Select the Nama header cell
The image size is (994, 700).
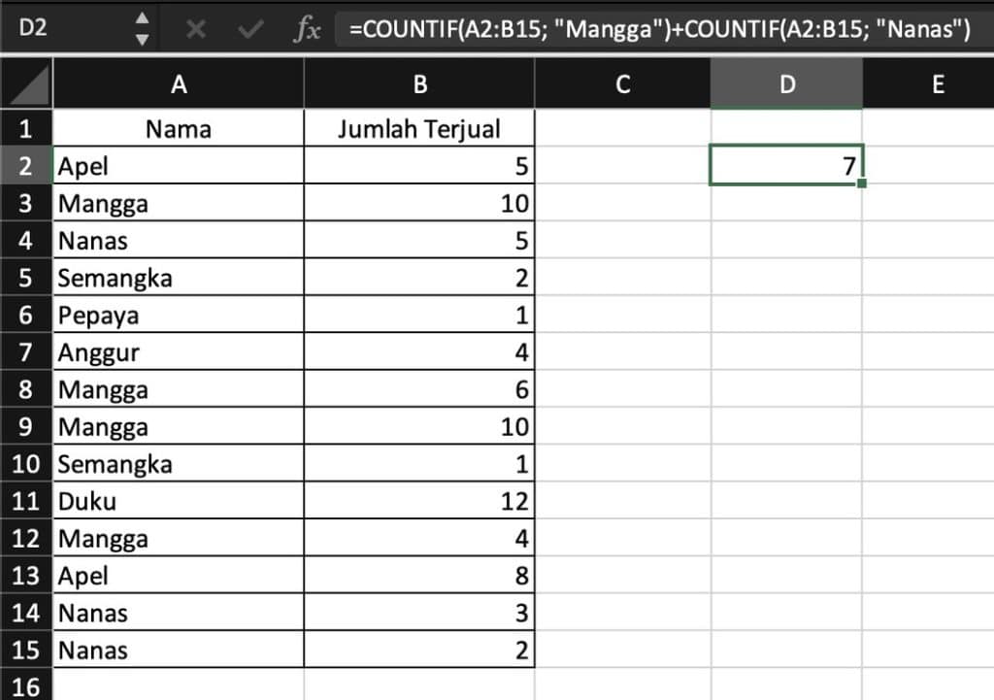point(179,128)
